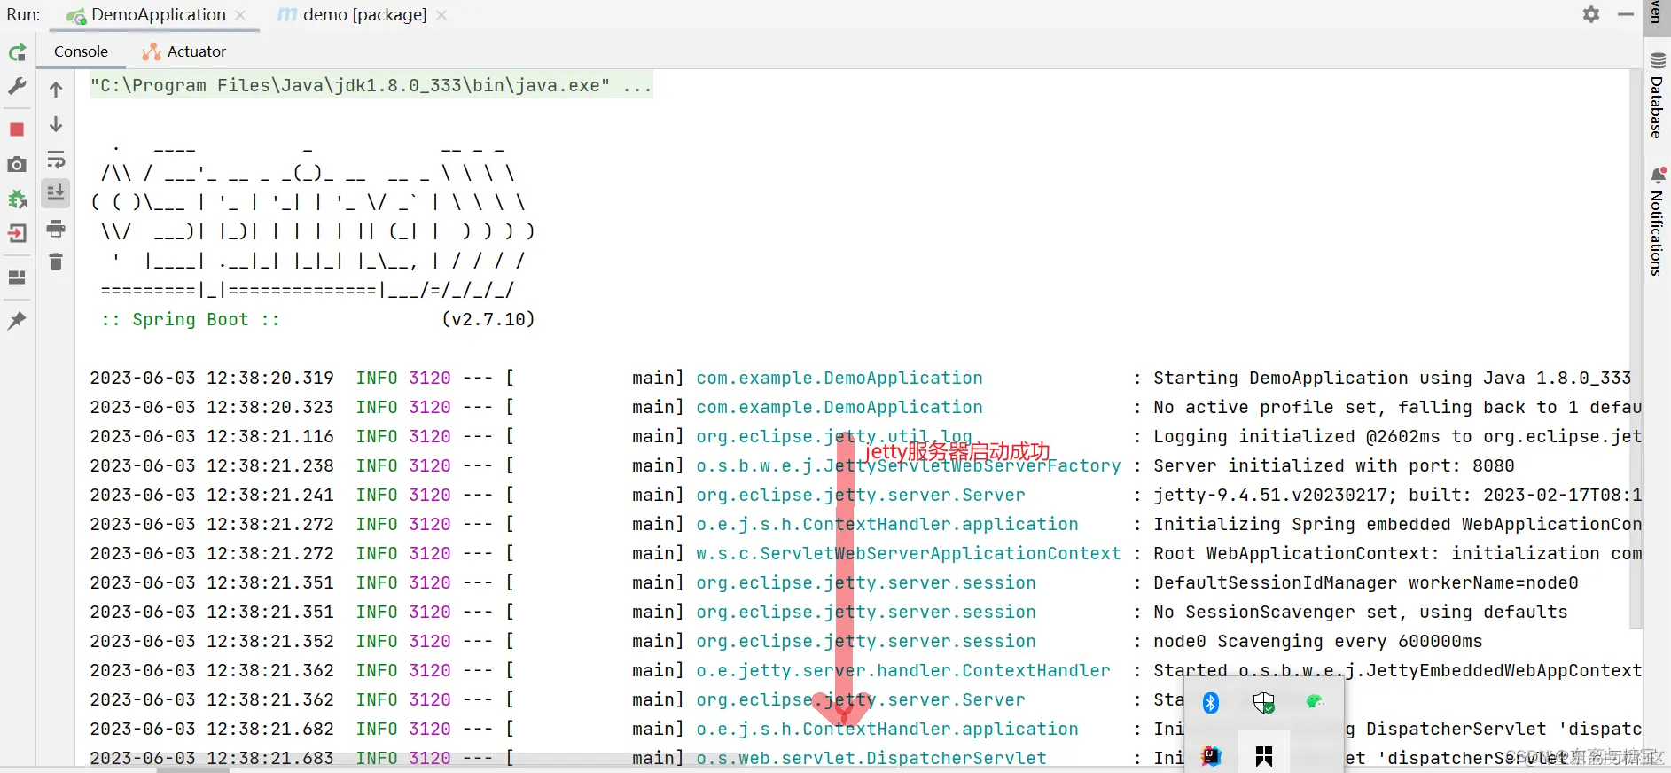Click the ':: Spring Boot ::' banner text

point(191,319)
